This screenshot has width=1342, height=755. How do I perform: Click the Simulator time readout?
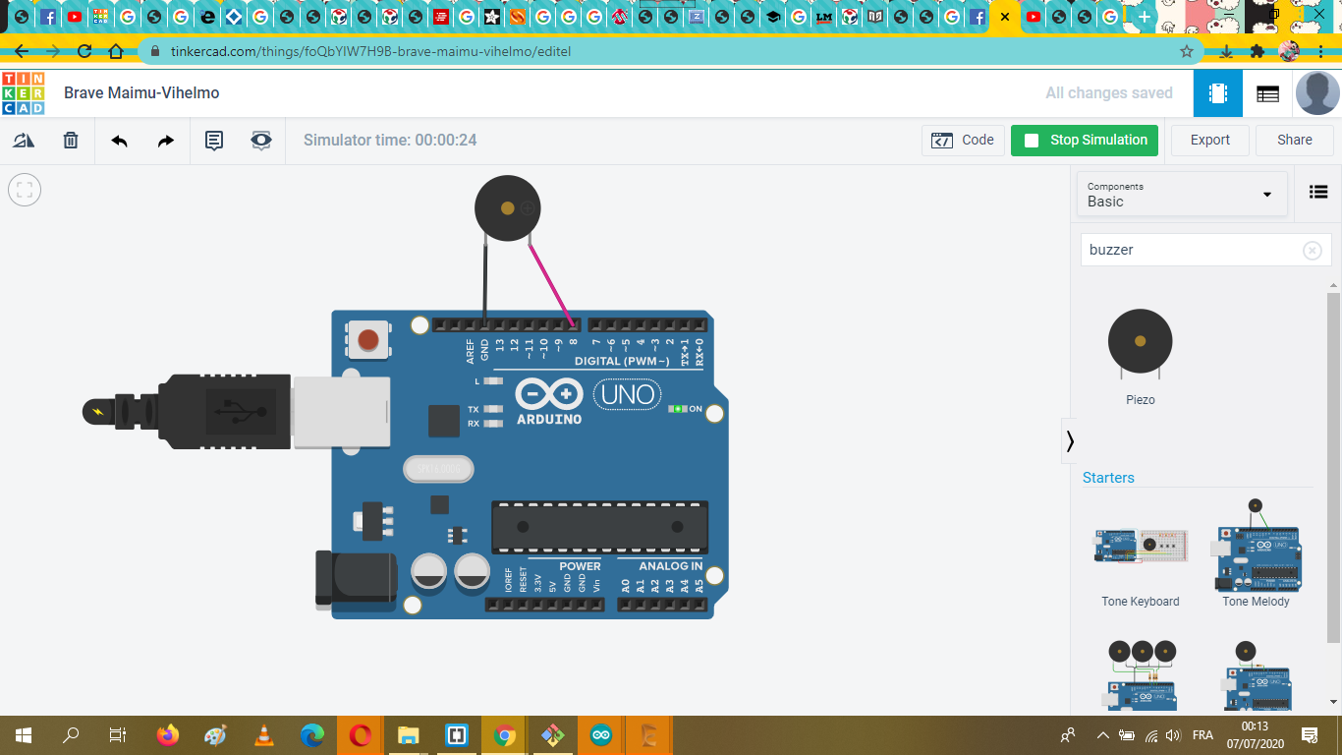pyautogui.click(x=390, y=141)
